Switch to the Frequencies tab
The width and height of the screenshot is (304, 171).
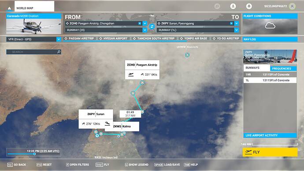[283, 68]
